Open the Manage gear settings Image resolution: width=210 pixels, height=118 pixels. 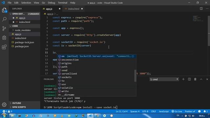tap(4, 105)
